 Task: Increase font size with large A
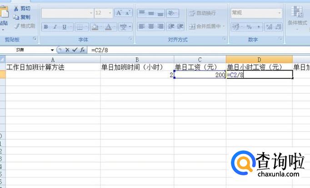tap(119, 13)
